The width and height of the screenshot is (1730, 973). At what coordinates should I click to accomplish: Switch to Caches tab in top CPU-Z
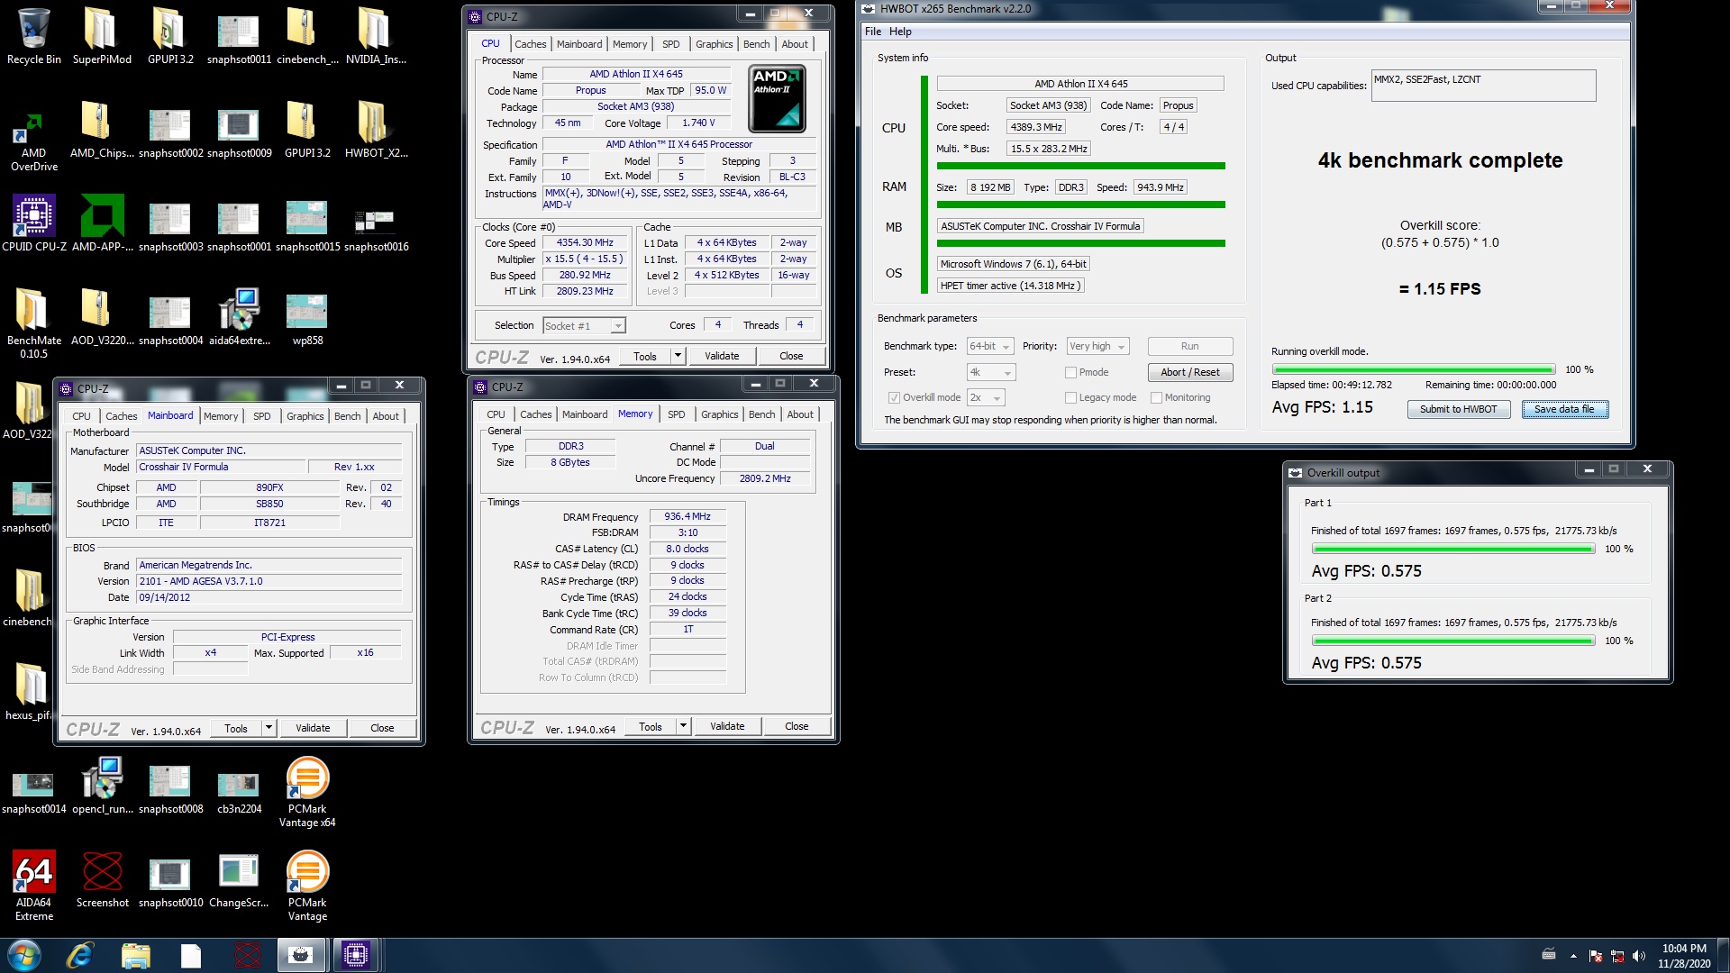click(530, 44)
